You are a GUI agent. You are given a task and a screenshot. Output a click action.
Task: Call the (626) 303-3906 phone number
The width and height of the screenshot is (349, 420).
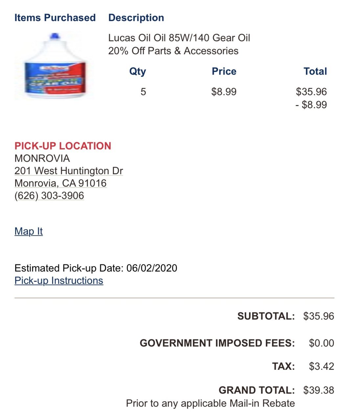pos(49,195)
